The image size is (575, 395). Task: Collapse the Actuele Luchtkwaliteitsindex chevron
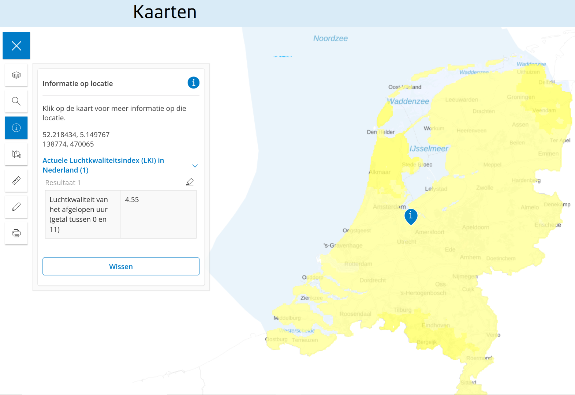(195, 166)
